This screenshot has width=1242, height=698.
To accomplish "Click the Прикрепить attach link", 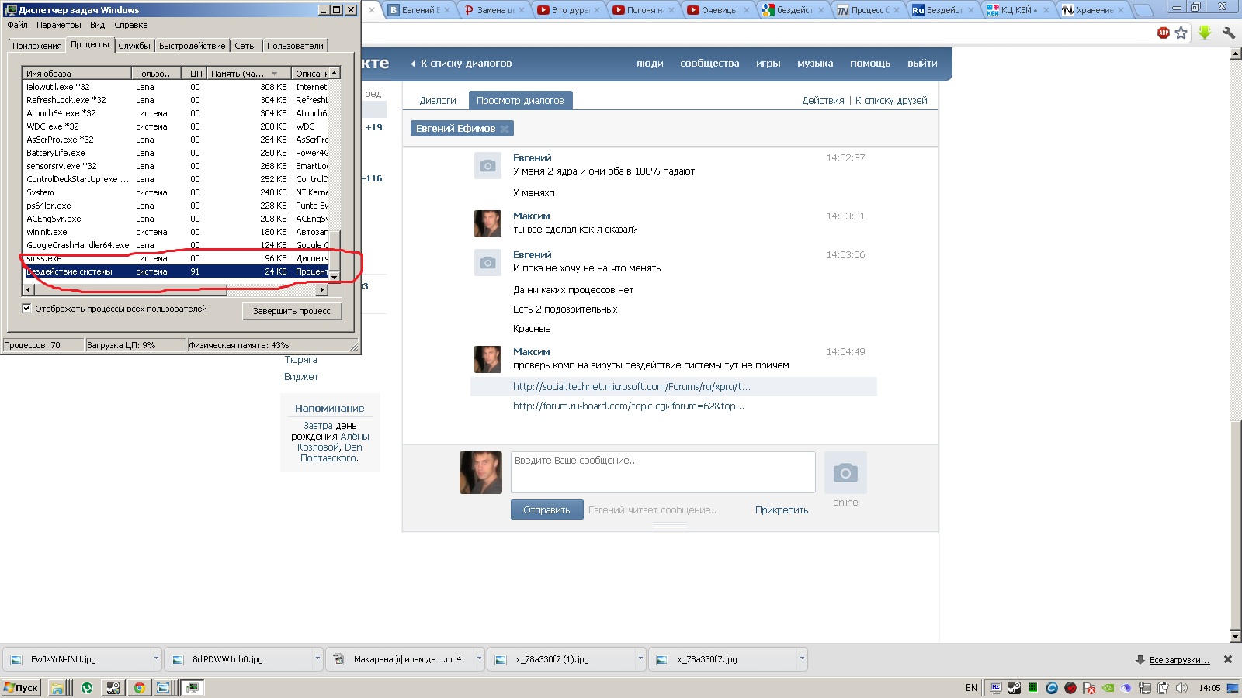I will (x=782, y=510).
